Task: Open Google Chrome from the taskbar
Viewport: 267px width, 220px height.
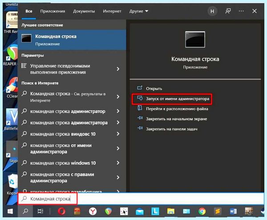Action: [202, 212]
